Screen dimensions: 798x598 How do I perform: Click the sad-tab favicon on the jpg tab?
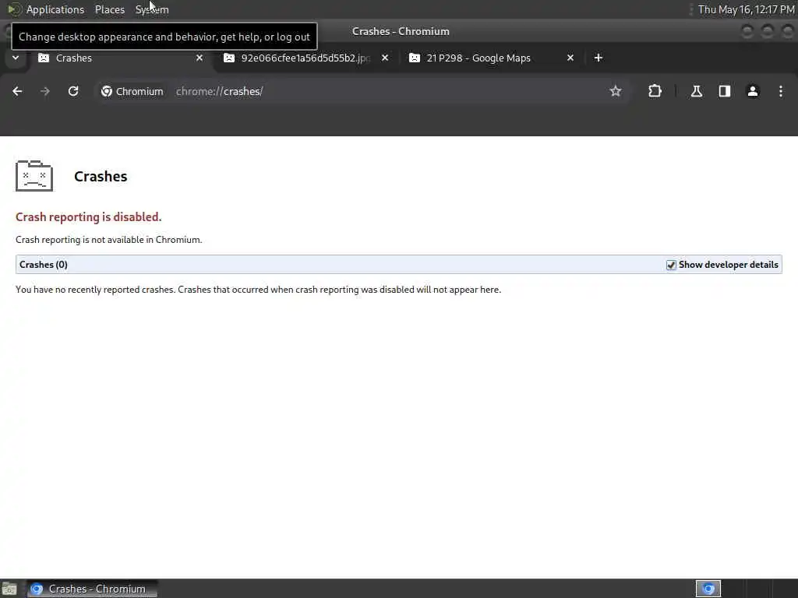pos(229,58)
